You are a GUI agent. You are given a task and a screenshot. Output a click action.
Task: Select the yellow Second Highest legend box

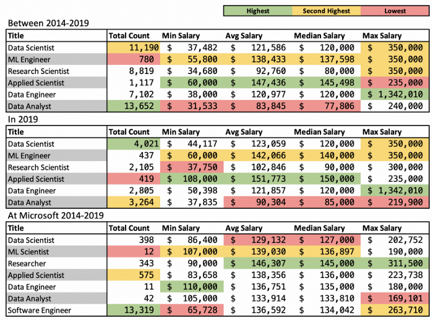(328, 11)
